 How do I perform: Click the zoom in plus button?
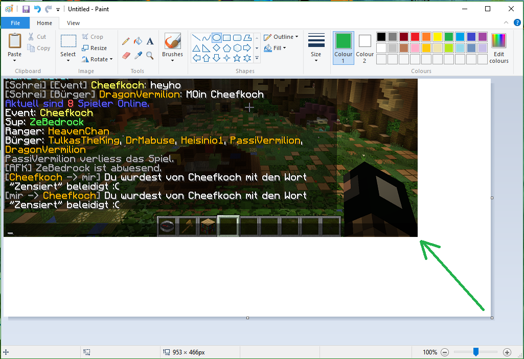tap(507, 352)
